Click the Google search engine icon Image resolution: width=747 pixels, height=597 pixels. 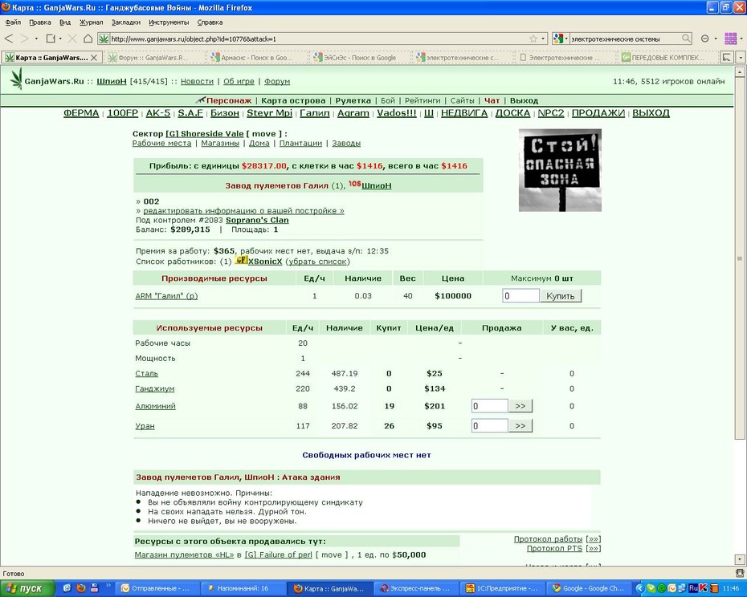(x=559, y=39)
